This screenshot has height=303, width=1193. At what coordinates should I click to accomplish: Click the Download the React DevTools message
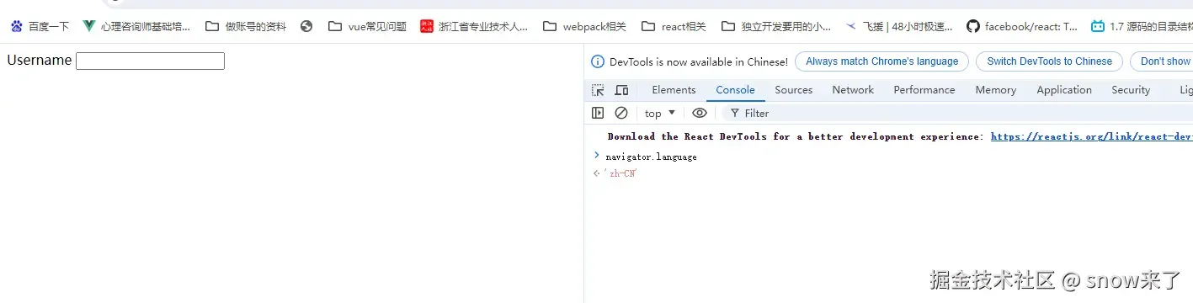point(796,136)
